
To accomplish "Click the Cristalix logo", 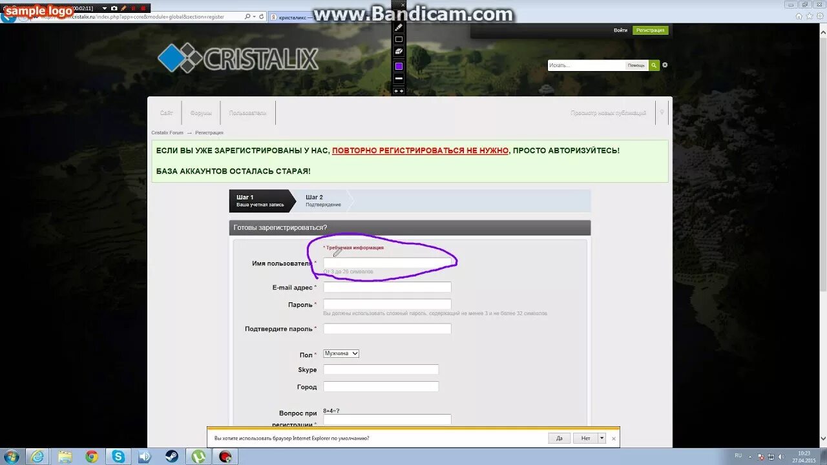I will (x=238, y=58).
